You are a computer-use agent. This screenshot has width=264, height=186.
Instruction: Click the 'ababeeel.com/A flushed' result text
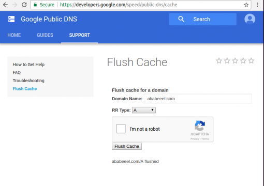(135, 161)
